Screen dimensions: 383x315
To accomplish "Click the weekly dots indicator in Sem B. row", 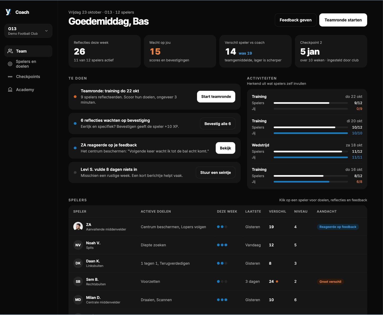I will click(222, 282).
